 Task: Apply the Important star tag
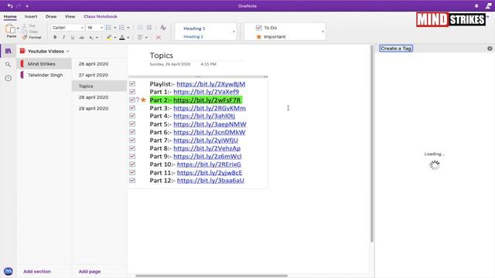(x=271, y=36)
